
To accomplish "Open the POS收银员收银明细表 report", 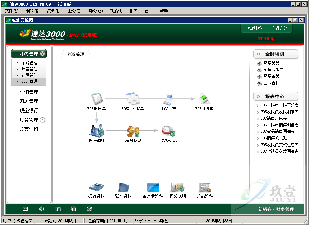I will point(280,112).
